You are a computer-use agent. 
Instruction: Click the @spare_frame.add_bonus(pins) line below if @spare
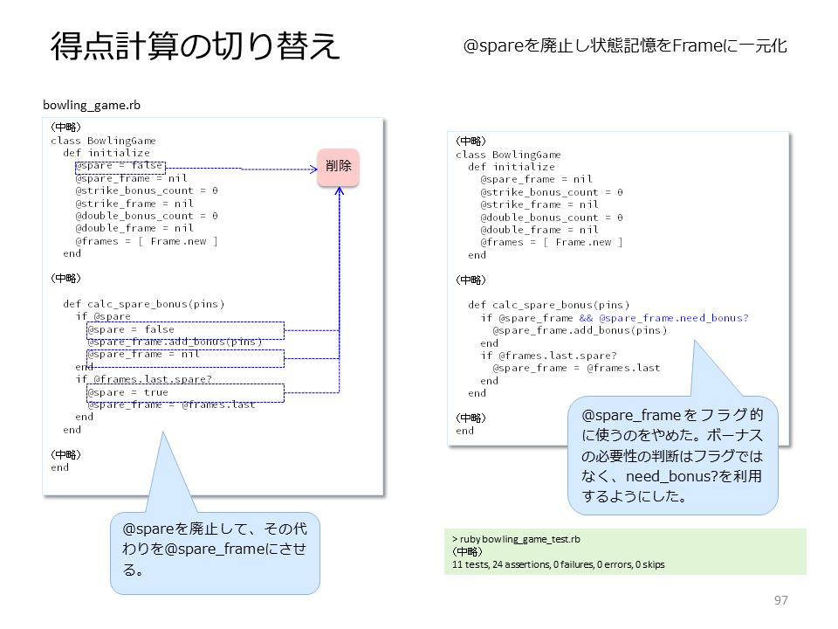point(175,342)
